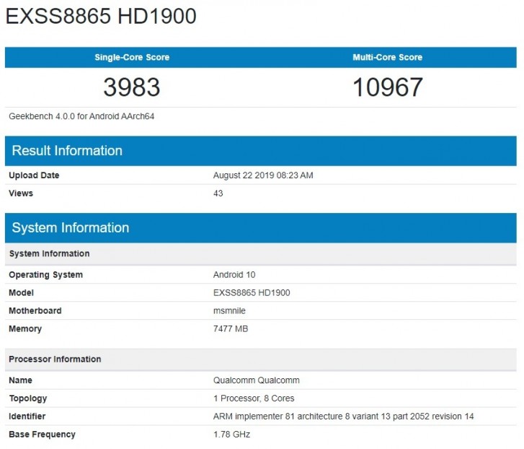Click the Views count 43
The height and width of the screenshot is (449, 524).
click(x=218, y=193)
